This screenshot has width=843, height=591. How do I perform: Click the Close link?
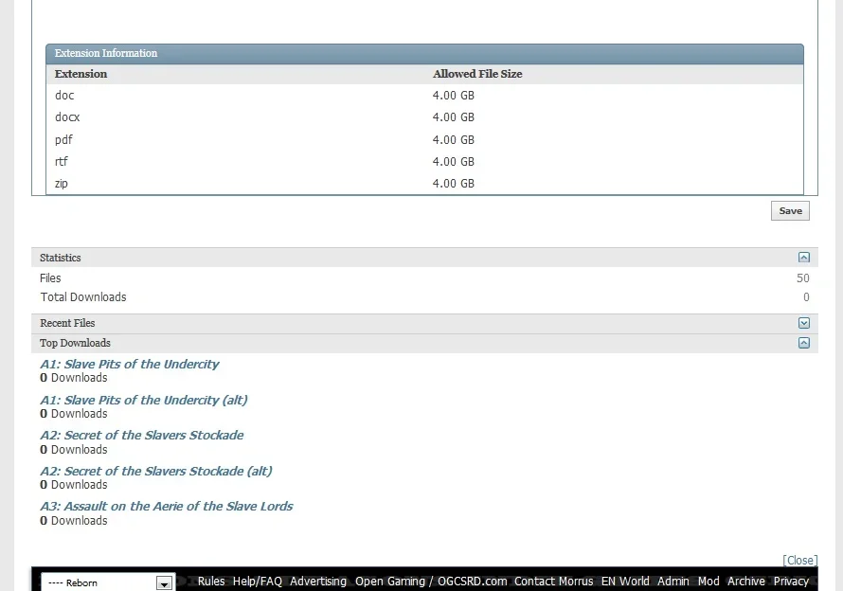[799, 561]
